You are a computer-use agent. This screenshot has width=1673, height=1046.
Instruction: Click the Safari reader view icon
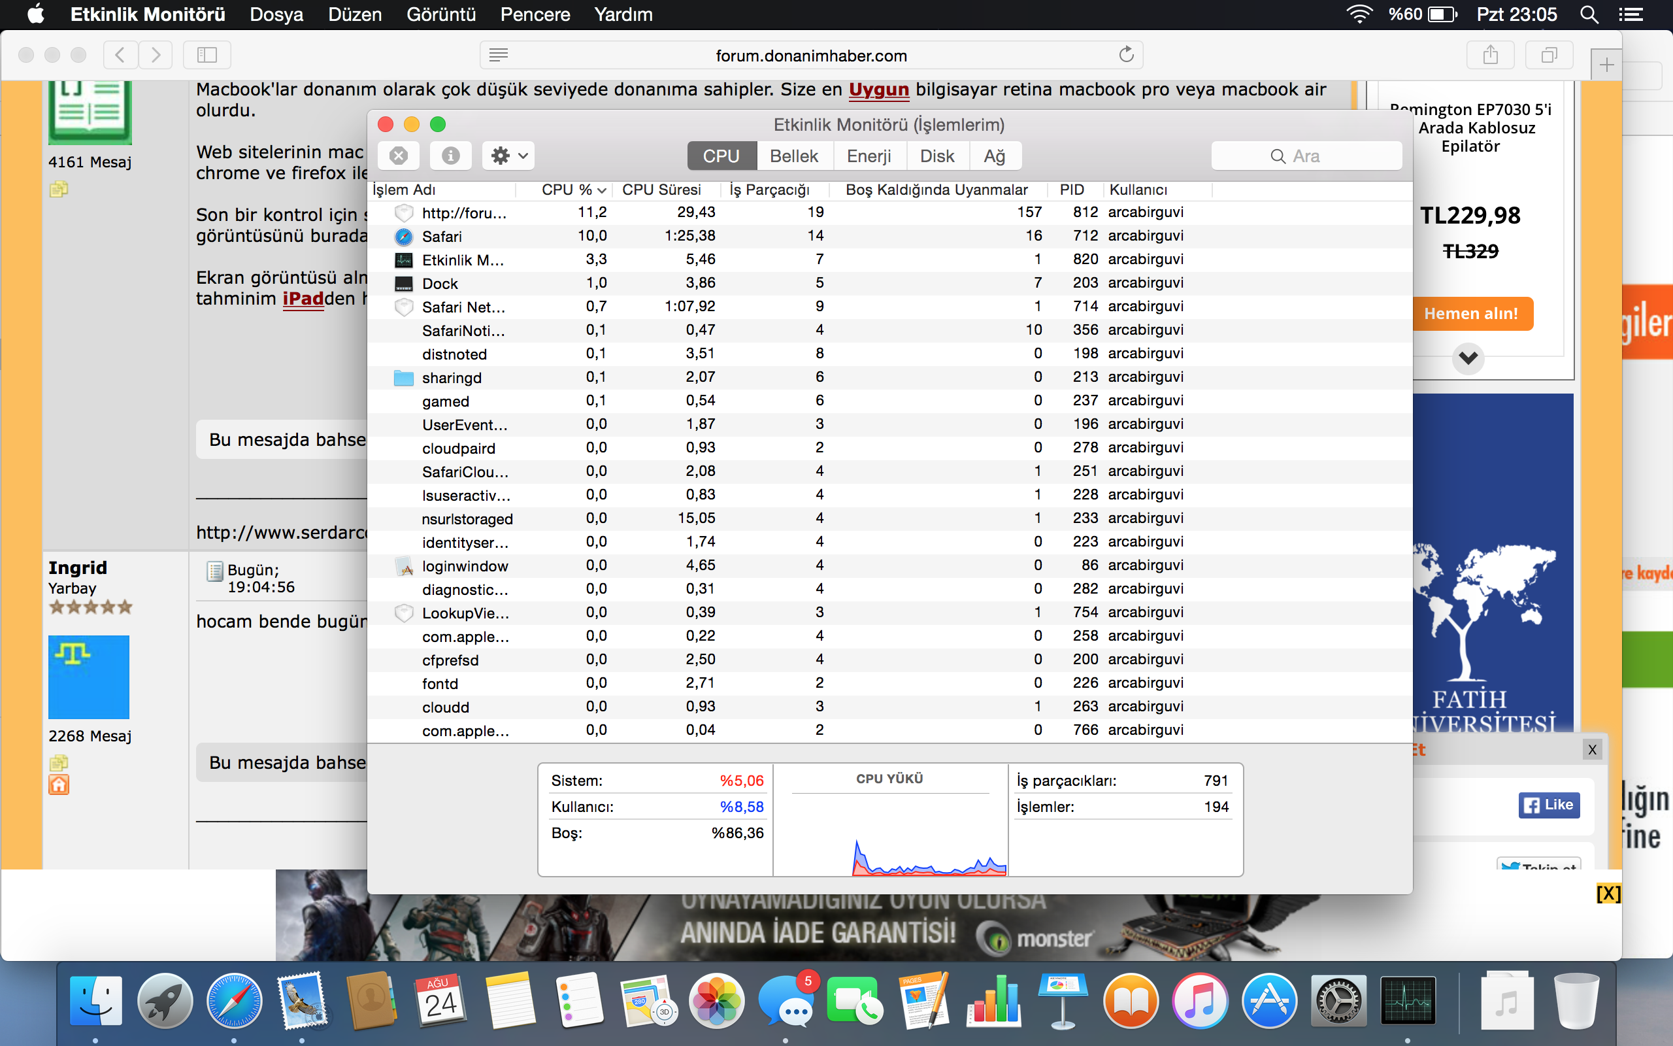tap(499, 55)
